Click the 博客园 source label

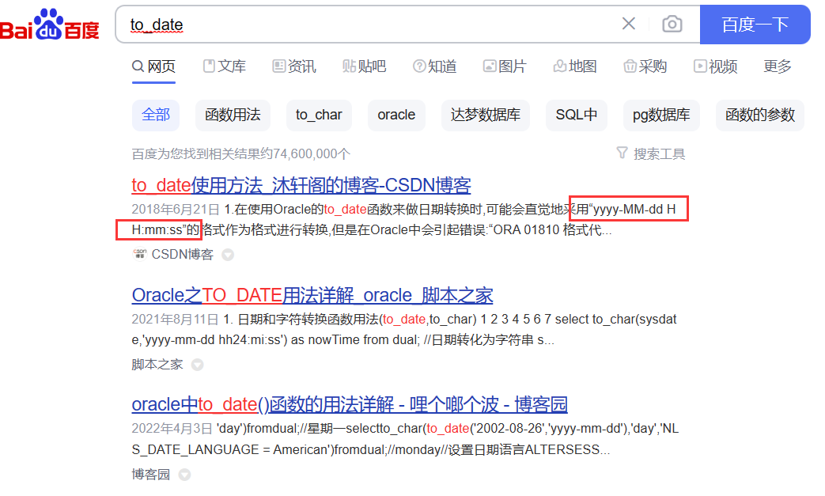tap(151, 475)
